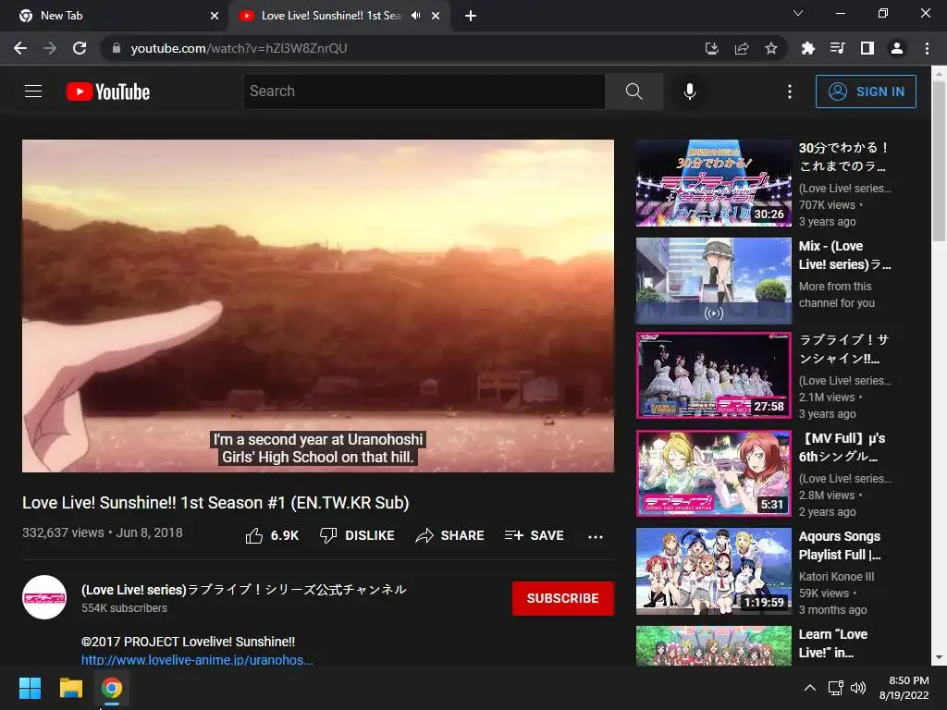The width and height of the screenshot is (947, 710).
Task: Open volume icon in system tray
Action: point(857,688)
